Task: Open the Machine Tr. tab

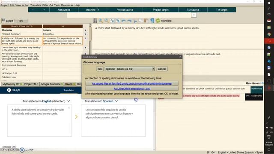Action: (x=92, y=10)
